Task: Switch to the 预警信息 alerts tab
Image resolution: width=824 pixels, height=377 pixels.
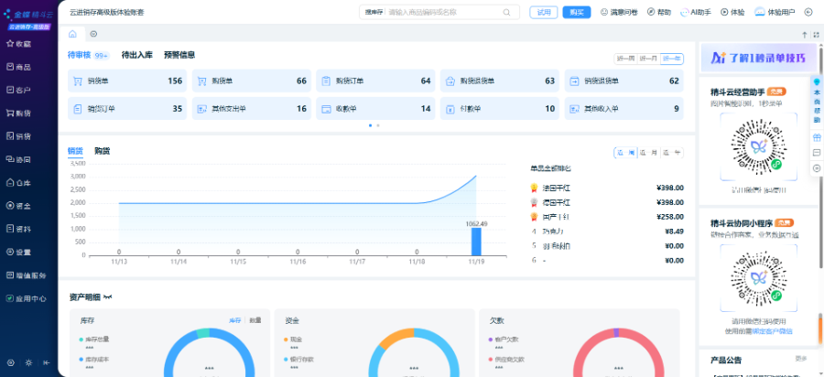Action: (x=179, y=55)
